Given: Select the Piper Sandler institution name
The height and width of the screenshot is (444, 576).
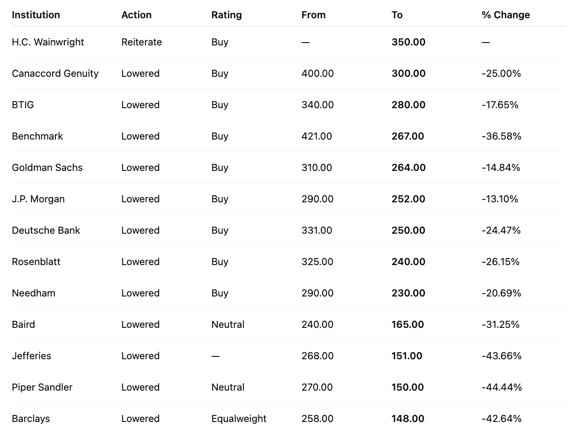Looking at the screenshot, I should click(x=42, y=387).
